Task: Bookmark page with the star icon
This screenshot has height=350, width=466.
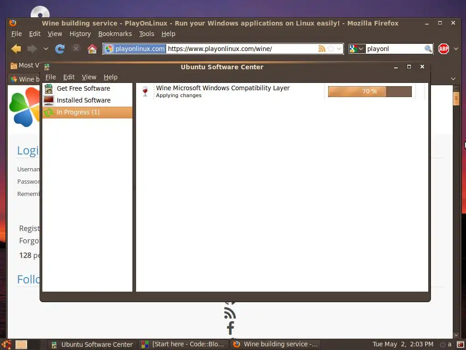Action: coord(331,49)
